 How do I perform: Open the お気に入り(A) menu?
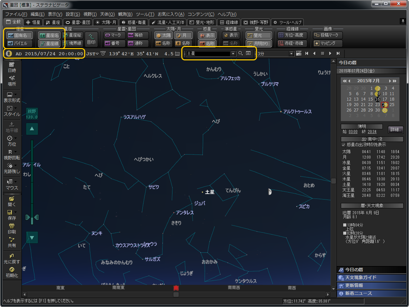(x=171, y=14)
